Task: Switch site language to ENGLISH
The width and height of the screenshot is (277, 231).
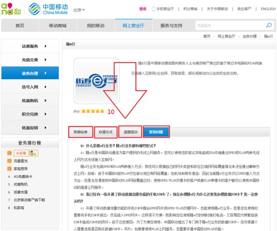Action: point(268,9)
